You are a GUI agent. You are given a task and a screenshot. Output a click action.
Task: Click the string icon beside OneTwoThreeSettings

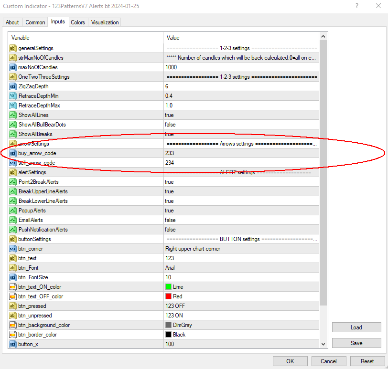click(12, 77)
